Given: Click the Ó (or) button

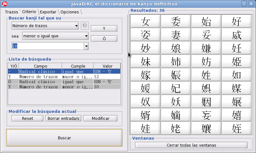Looking at the screenshot, I should (104, 39).
